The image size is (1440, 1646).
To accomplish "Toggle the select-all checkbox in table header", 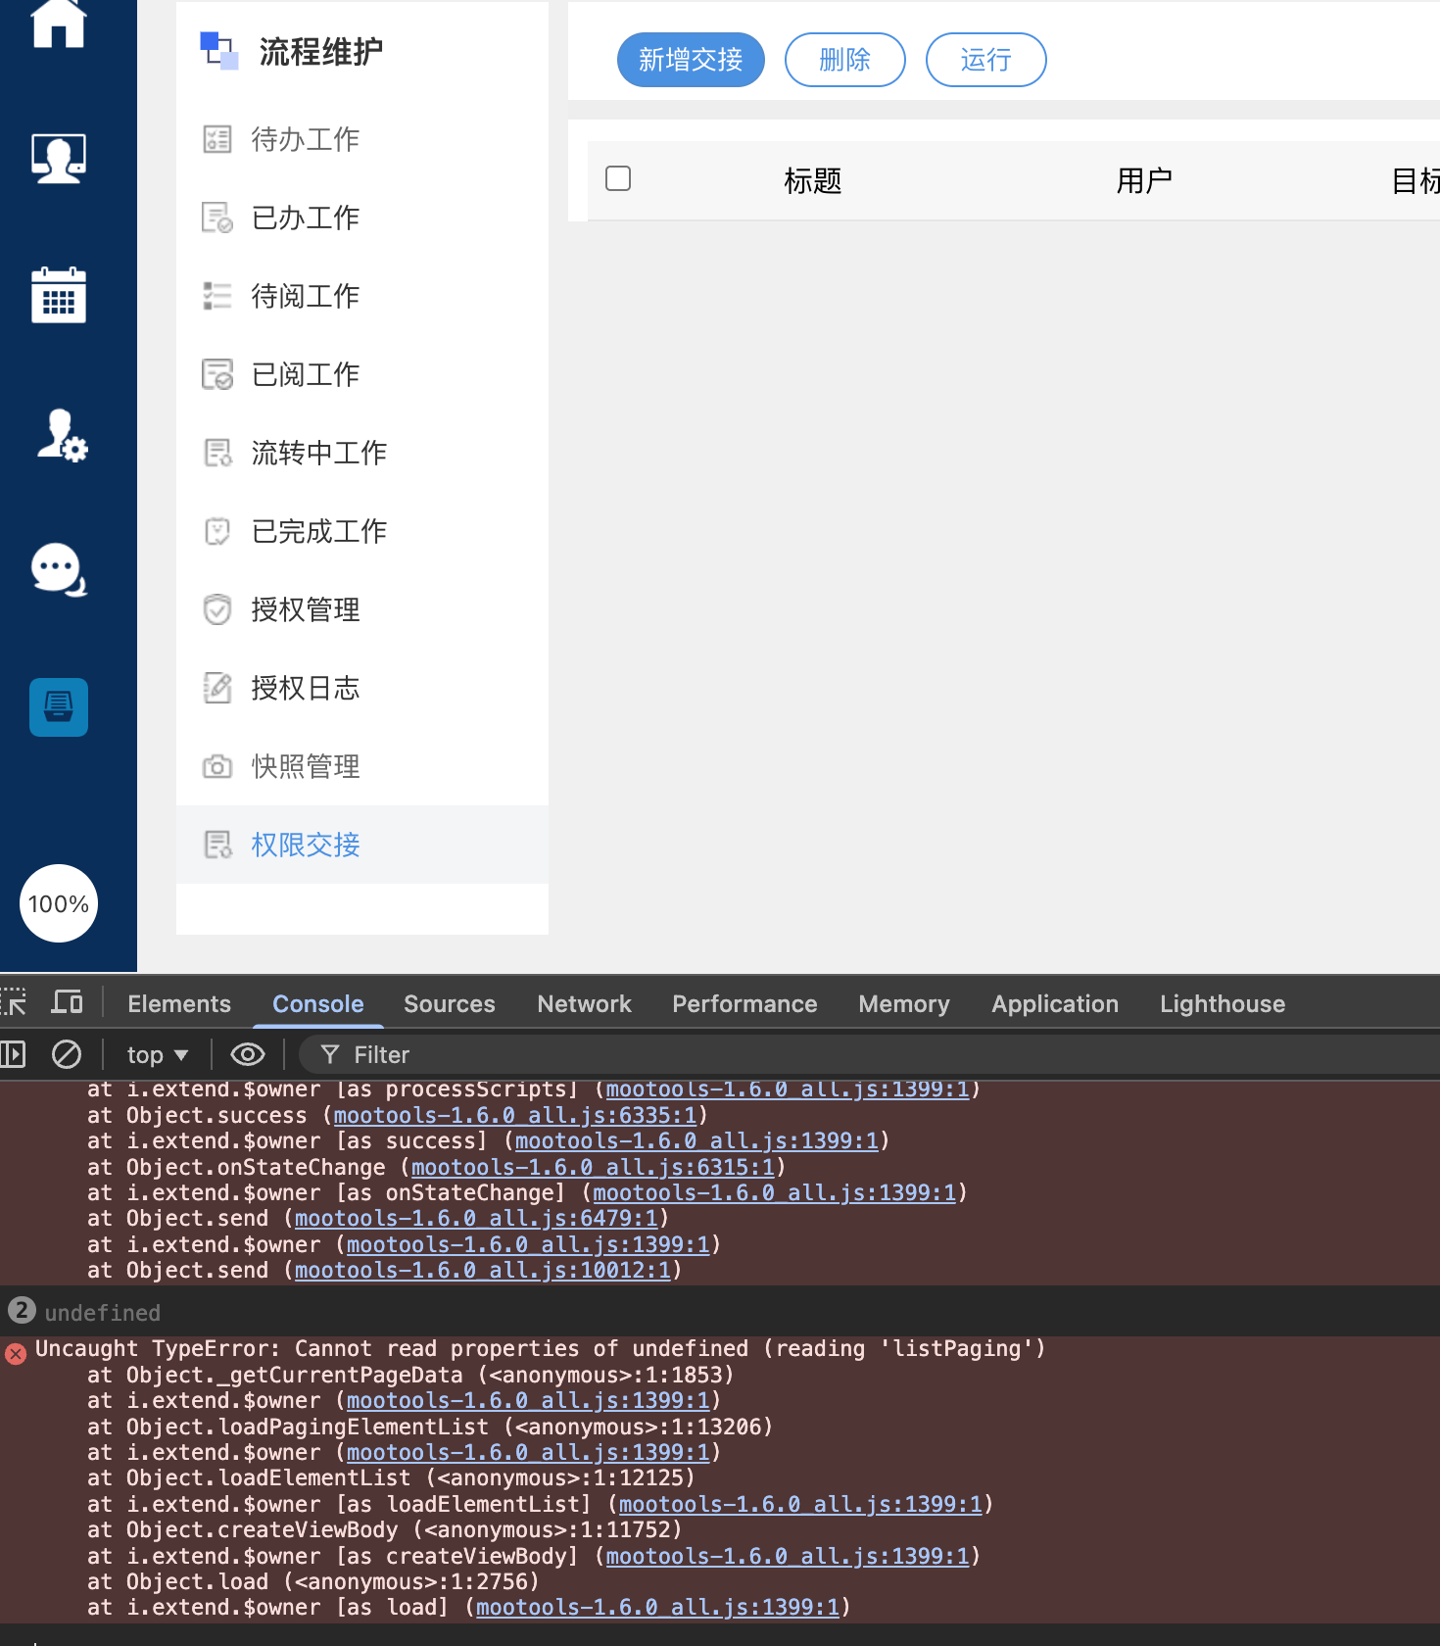I will pos(618,178).
